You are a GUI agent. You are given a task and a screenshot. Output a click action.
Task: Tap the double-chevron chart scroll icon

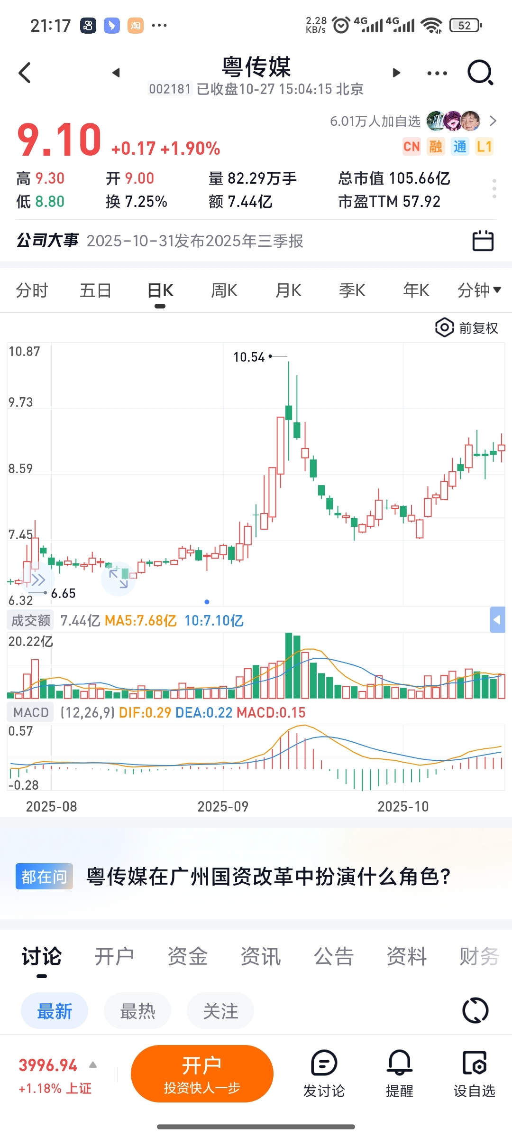click(x=38, y=579)
